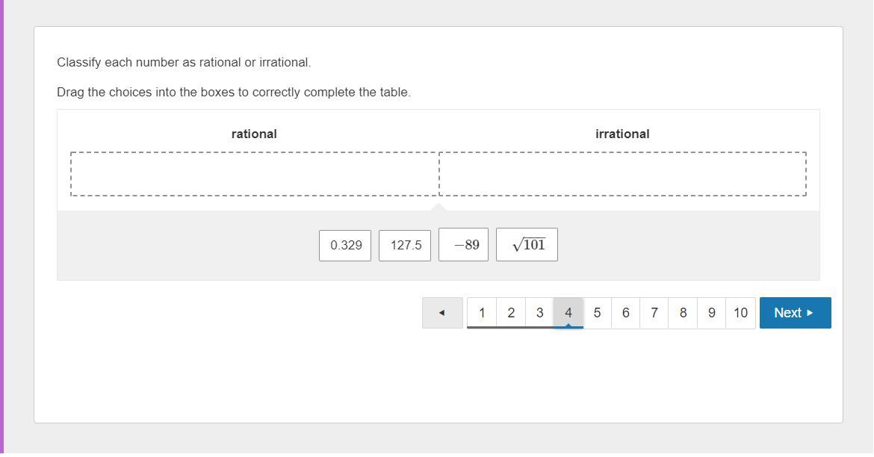Pick the −89 choice tile
Screen dimensions: 874x457
pos(463,245)
